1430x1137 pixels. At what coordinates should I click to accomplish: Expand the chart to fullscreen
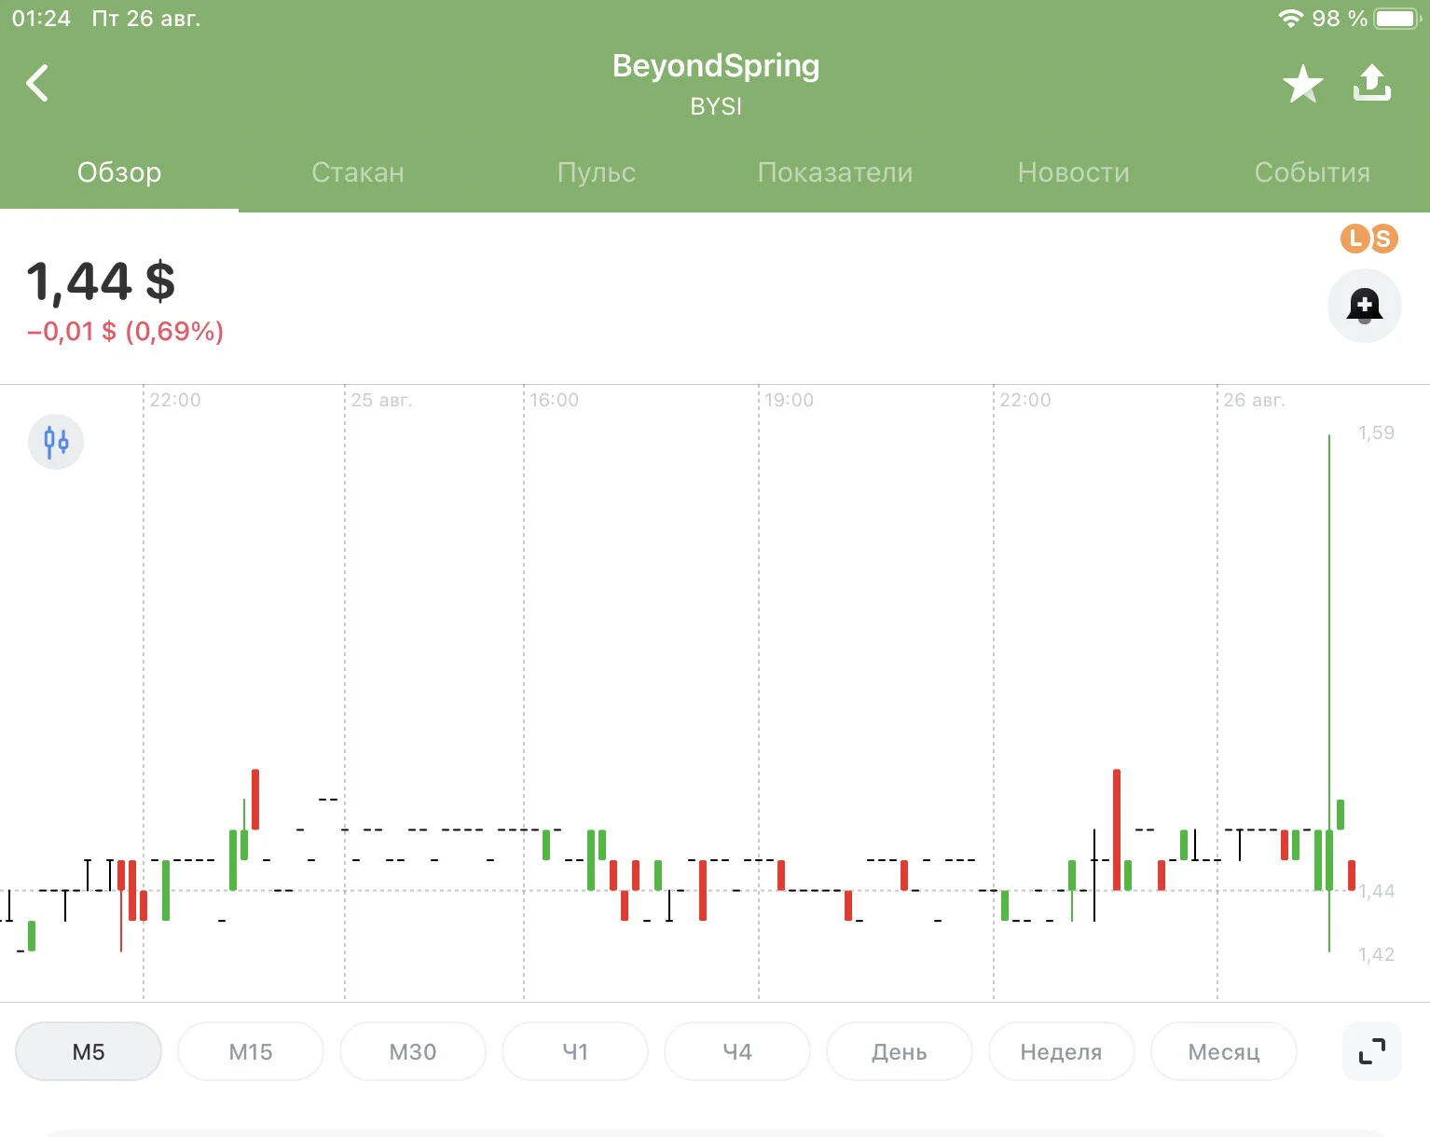[1371, 1051]
